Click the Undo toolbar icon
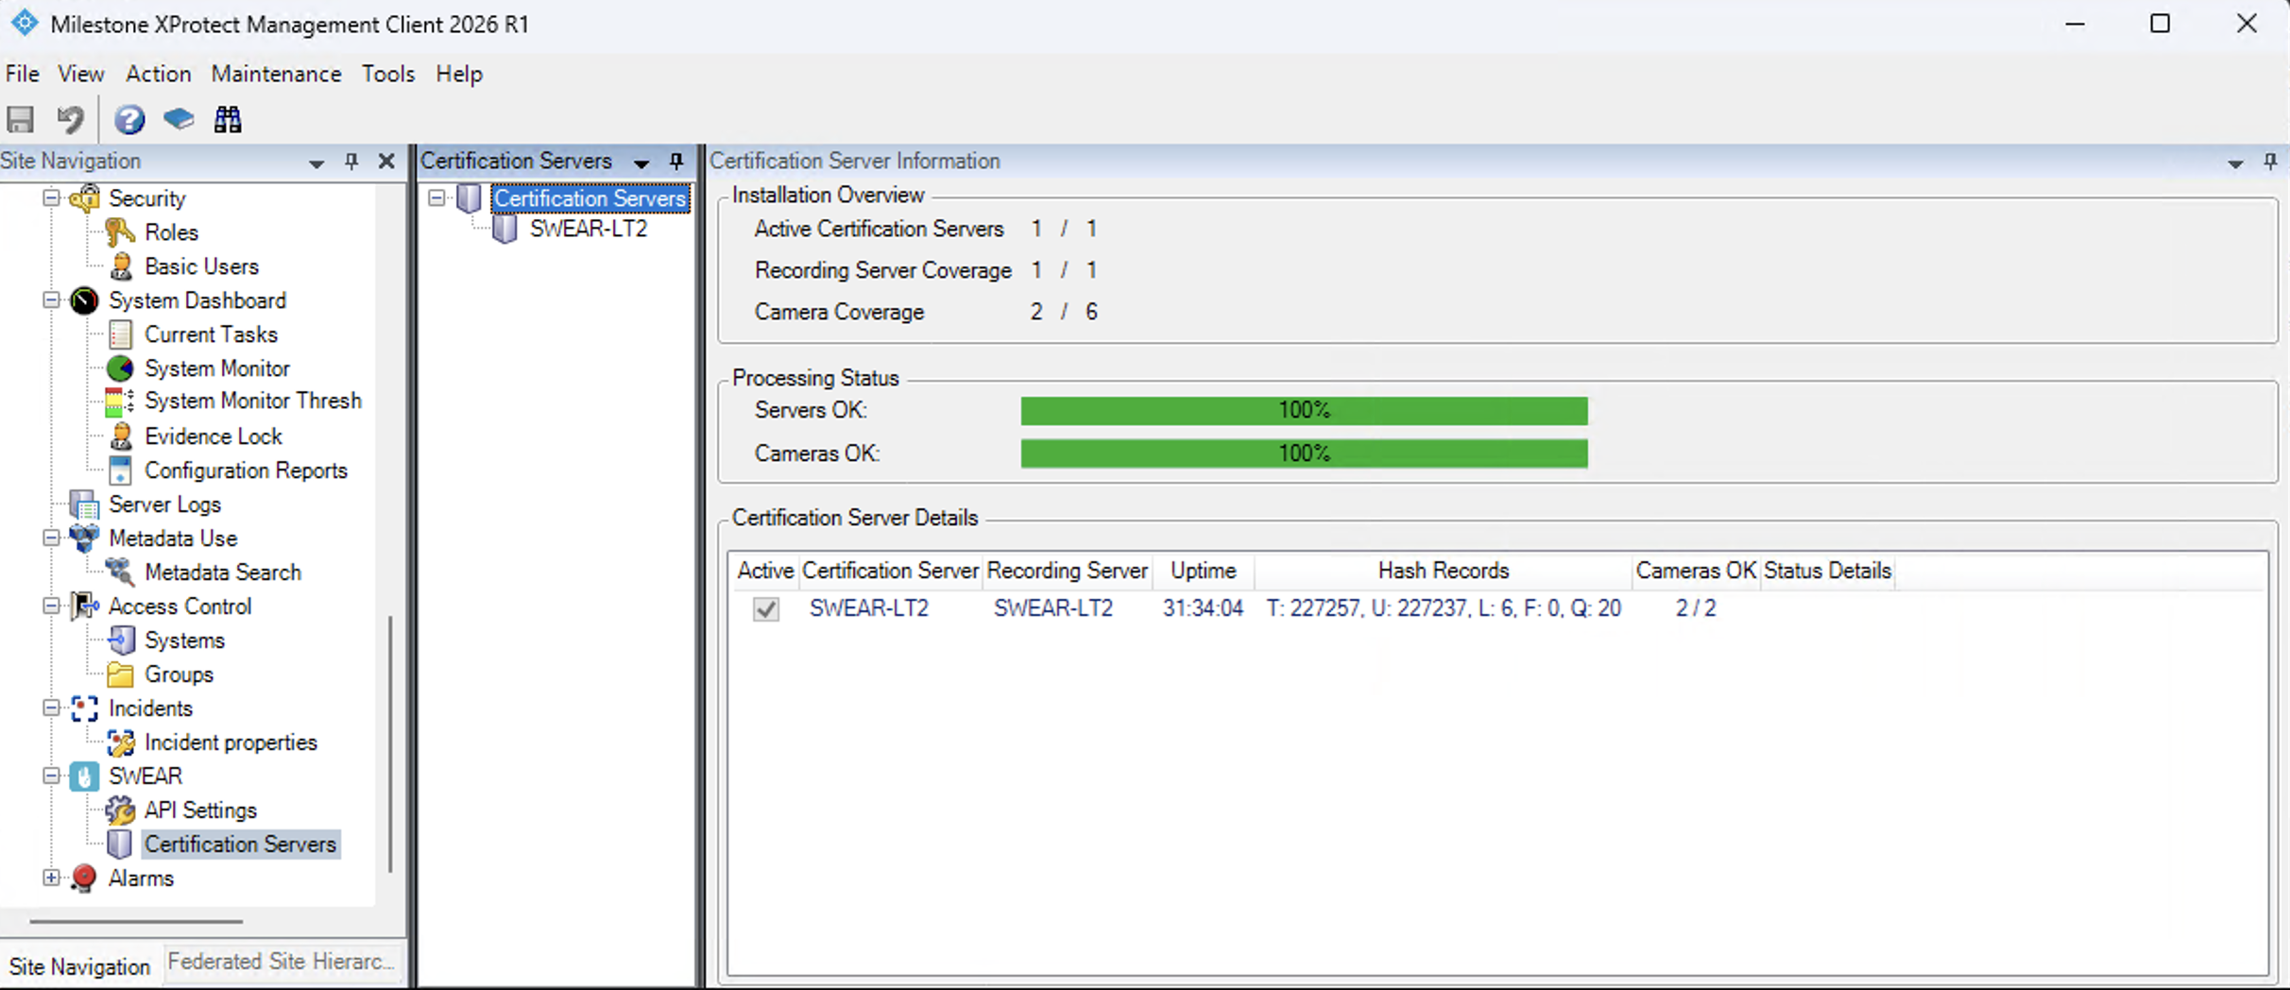 coord(71,120)
